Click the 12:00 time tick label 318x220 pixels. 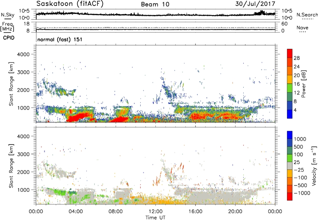[x=155, y=212]
